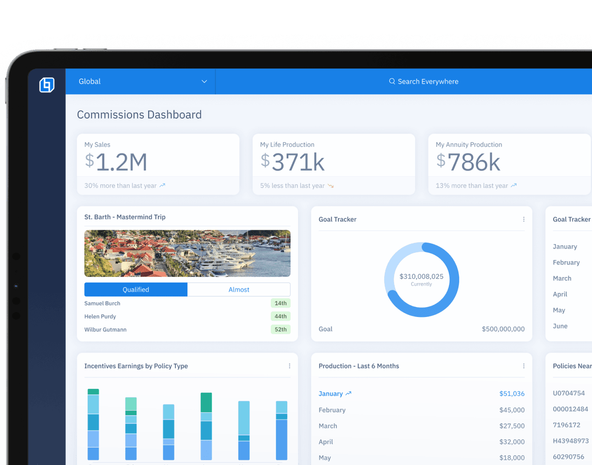This screenshot has width=592, height=465.
Task: Click the company logo in the dark sidebar
Action: (46, 84)
